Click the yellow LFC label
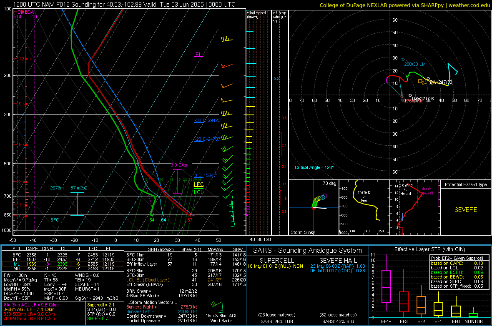This screenshot has height=326, width=492. point(198,184)
